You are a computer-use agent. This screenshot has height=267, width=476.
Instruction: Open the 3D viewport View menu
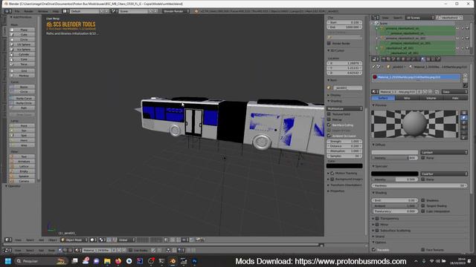click(x=18, y=240)
